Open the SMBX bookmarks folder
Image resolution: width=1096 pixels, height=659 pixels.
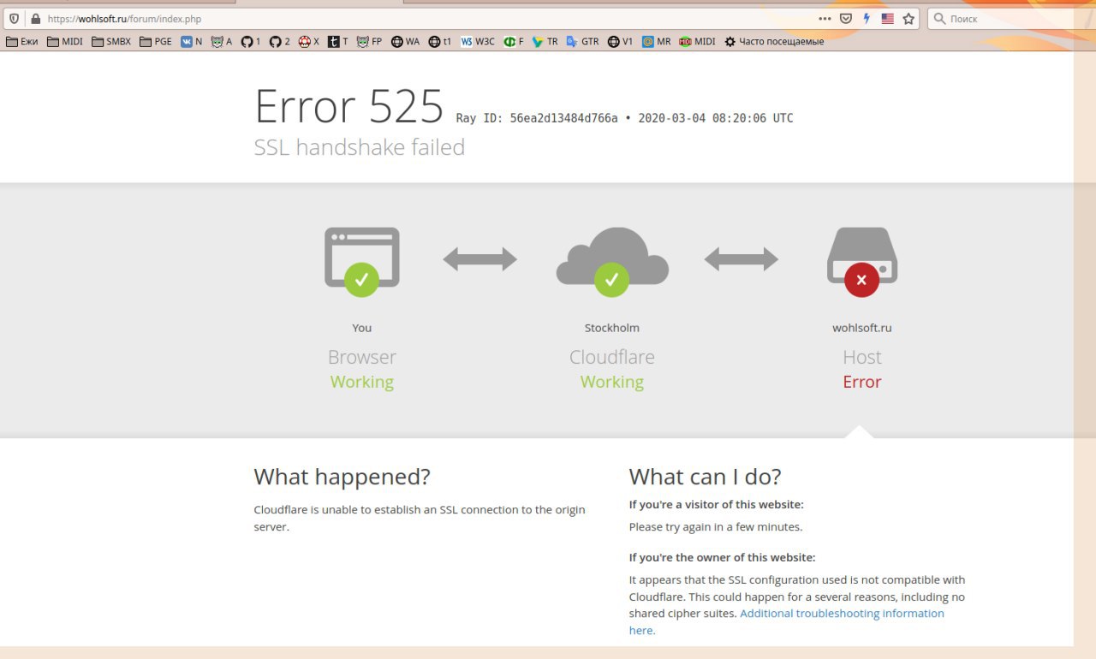tap(111, 41)
